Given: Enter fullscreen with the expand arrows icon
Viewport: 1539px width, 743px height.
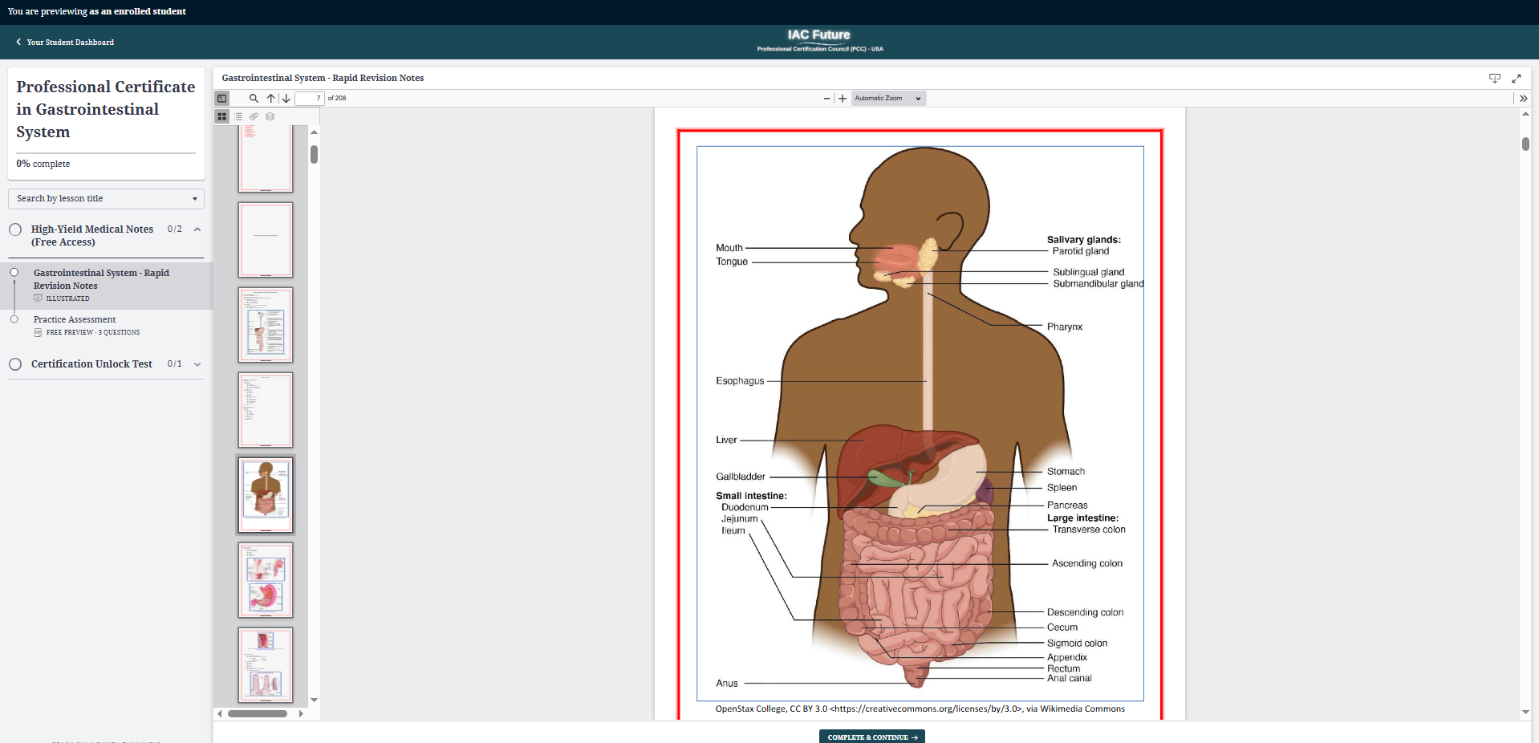Looking at the screenshot, I should coord(1517,79).
